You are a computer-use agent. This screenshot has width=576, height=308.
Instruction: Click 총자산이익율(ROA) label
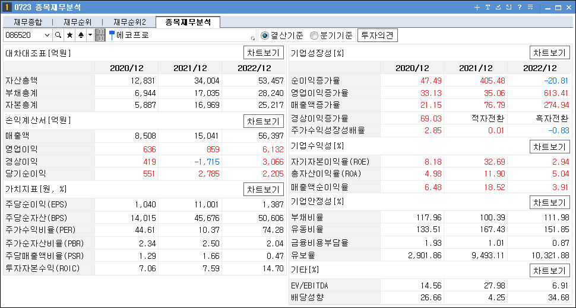pyautogui.click(x=326, y=174)
